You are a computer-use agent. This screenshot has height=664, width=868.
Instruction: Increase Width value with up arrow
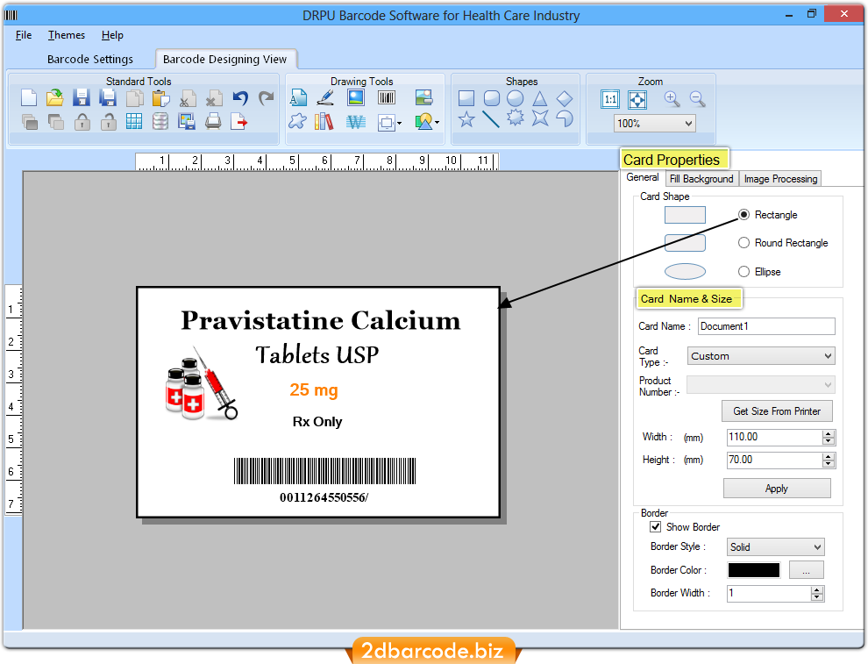click(x=829, y=433)
